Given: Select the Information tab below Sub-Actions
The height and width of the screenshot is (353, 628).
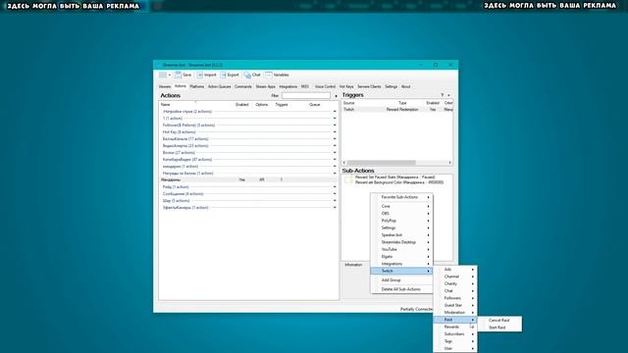Looking at the screenshot, I should tap(353, 265).
